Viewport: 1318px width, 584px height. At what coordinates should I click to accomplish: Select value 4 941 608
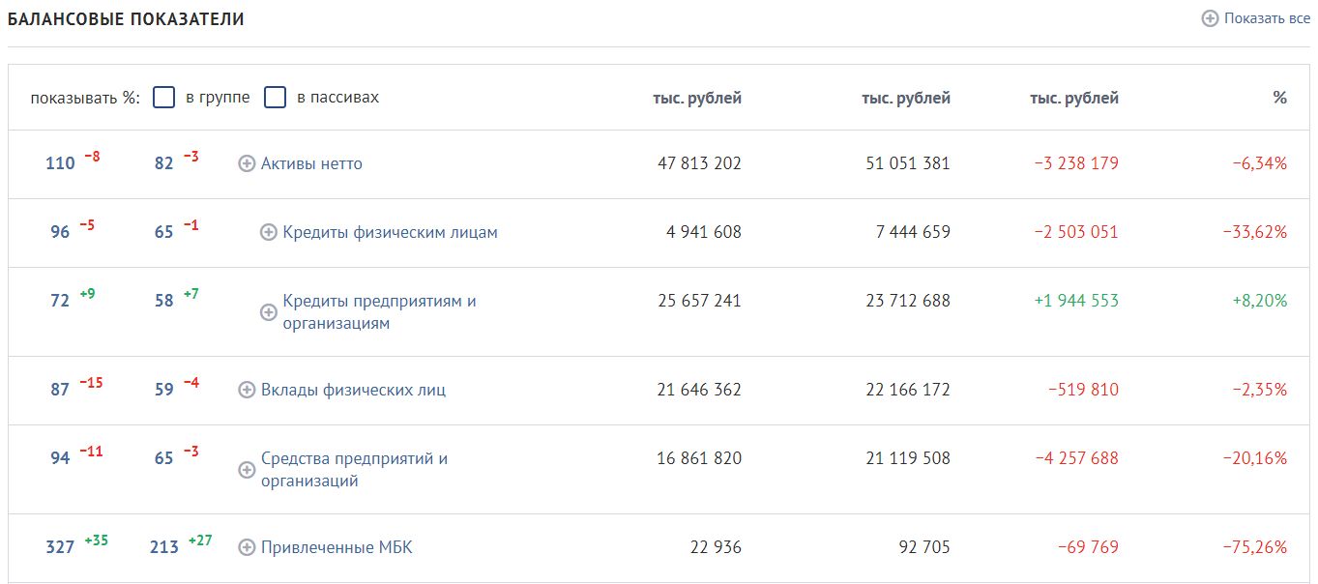pos(704,232)
